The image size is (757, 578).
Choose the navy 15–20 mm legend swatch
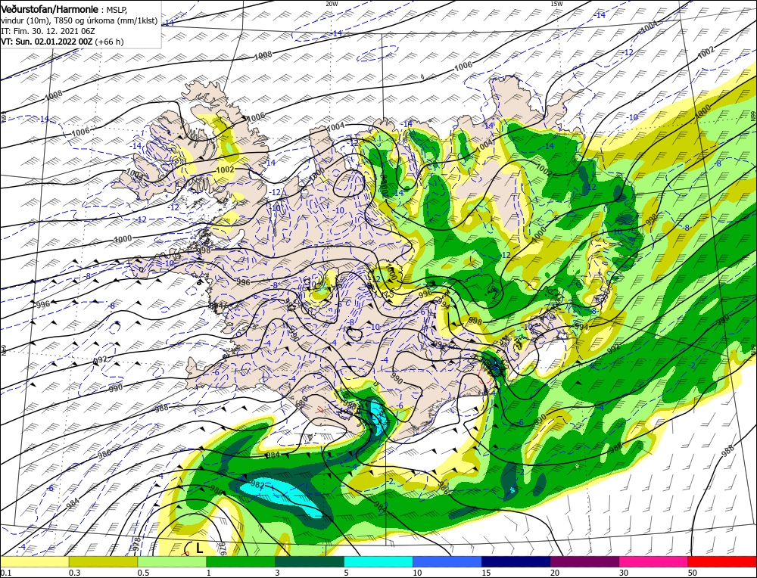(516, 561)
